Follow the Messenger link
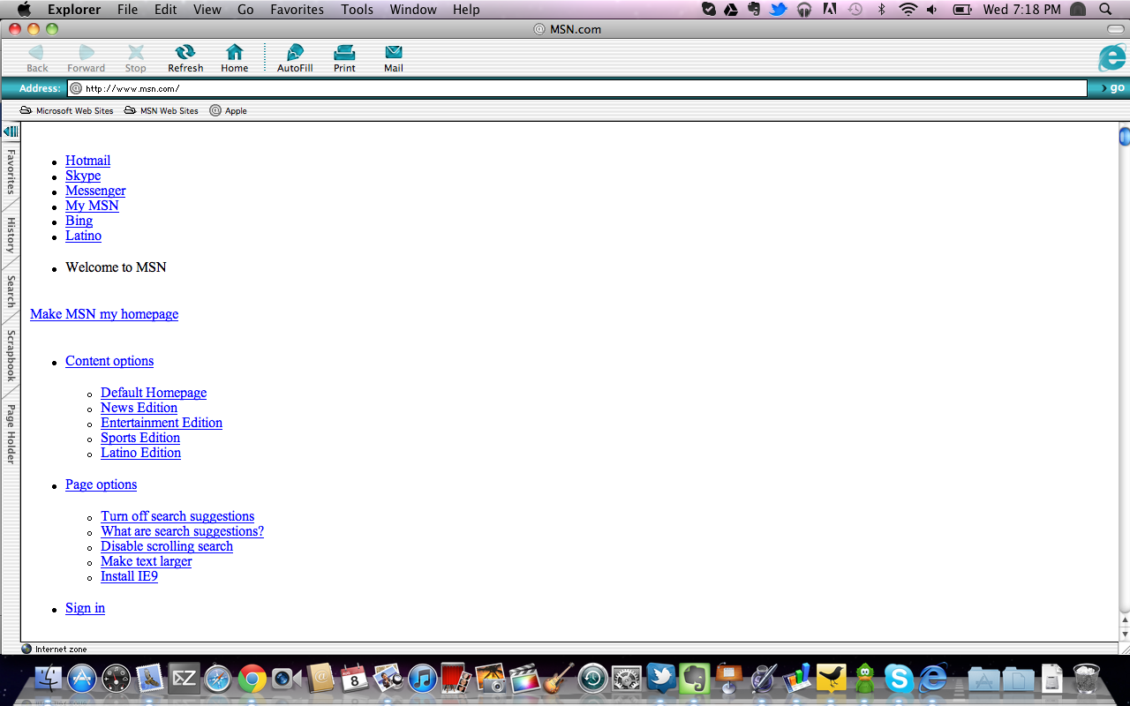 click(95, 191)
